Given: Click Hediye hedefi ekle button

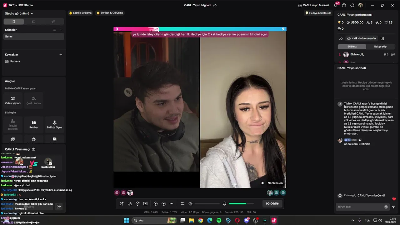Looking at the screenshot, I should pyautogui.click(x=318, y=13).
